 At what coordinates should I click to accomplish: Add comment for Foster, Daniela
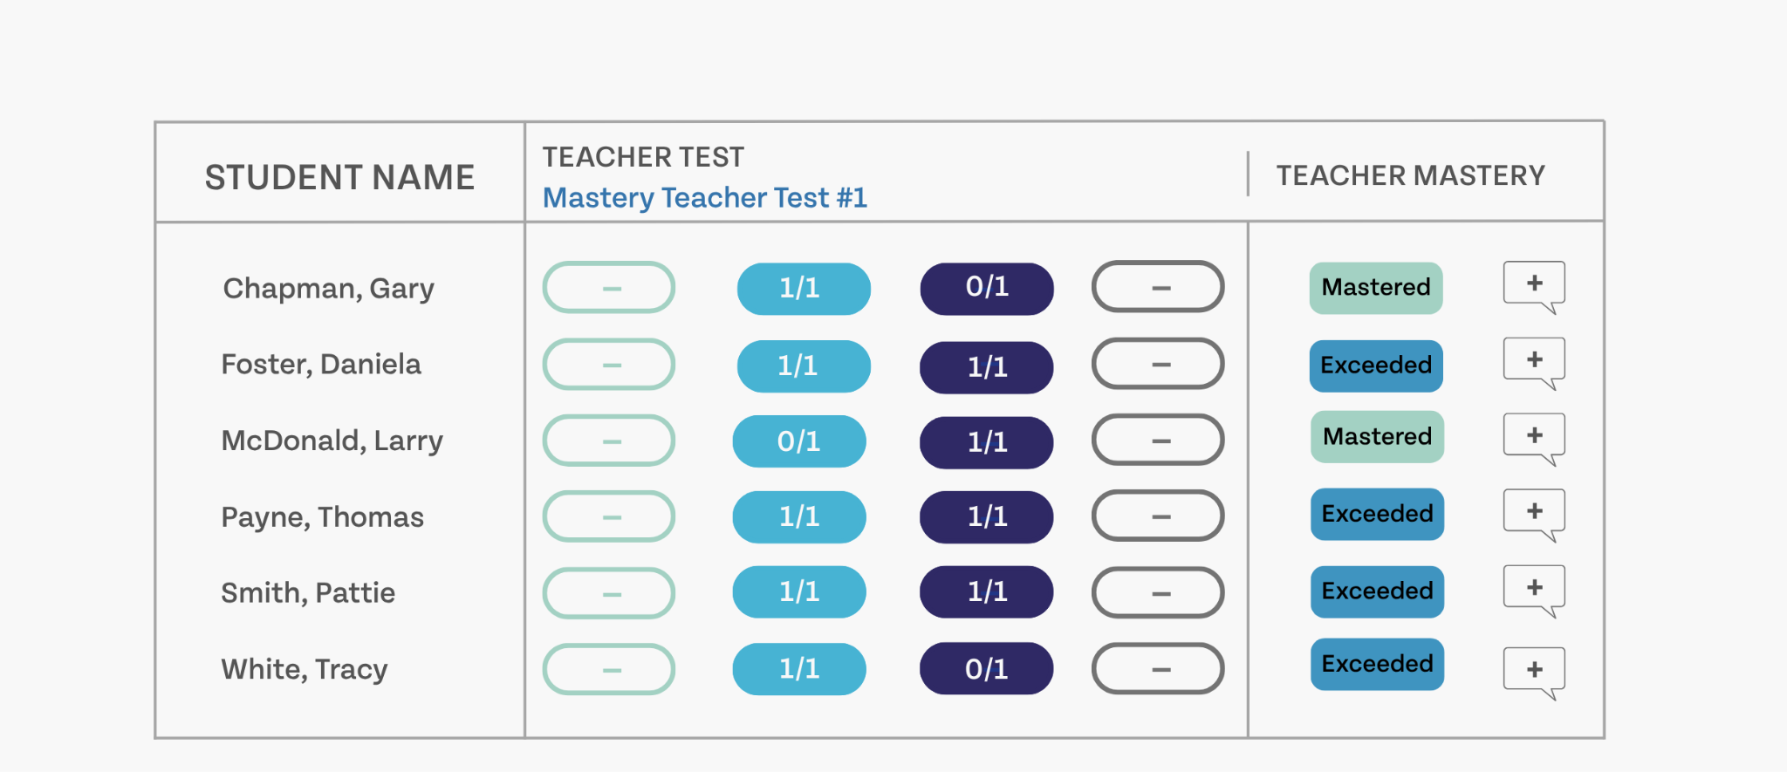click(1534, 363)
